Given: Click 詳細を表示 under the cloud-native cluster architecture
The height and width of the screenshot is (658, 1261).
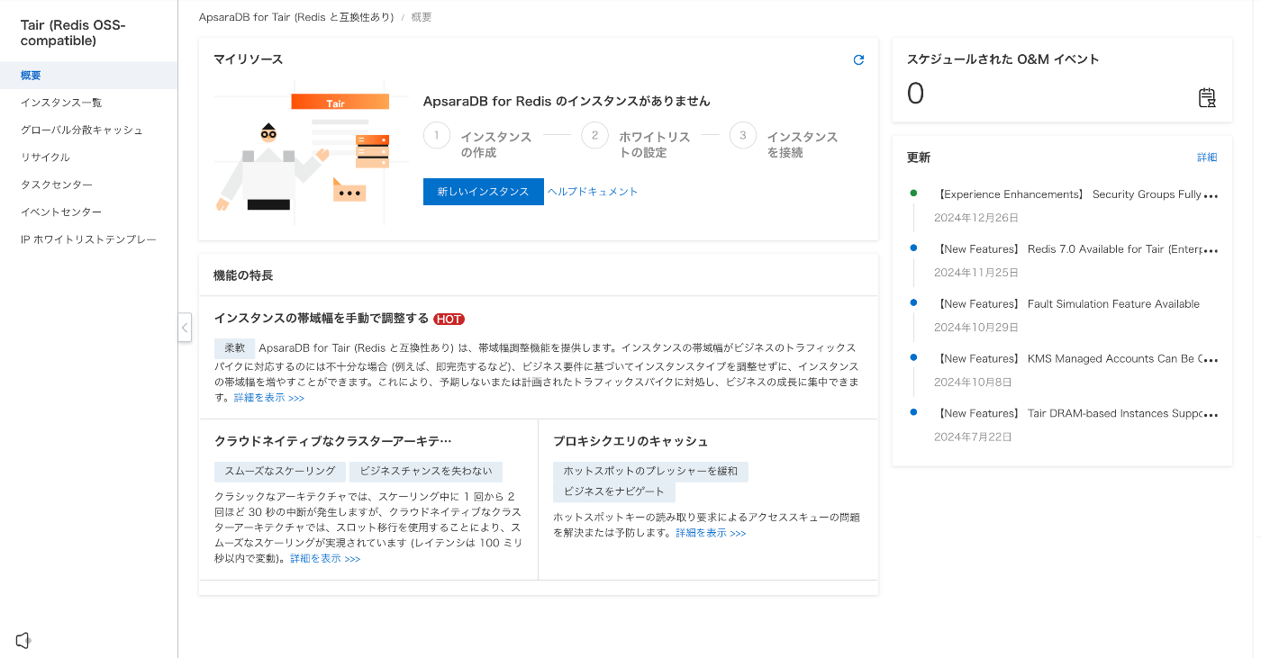Looking at the screenshot, I should point(325,558).
